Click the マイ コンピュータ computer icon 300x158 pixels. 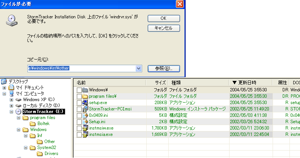click(x=12, y=94)
